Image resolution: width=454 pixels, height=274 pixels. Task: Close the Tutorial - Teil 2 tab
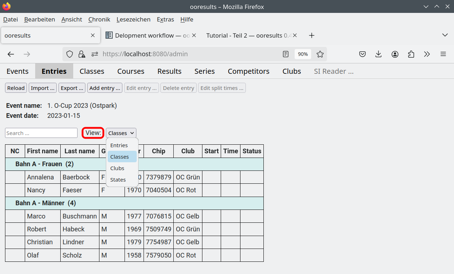tap(295, 35)
